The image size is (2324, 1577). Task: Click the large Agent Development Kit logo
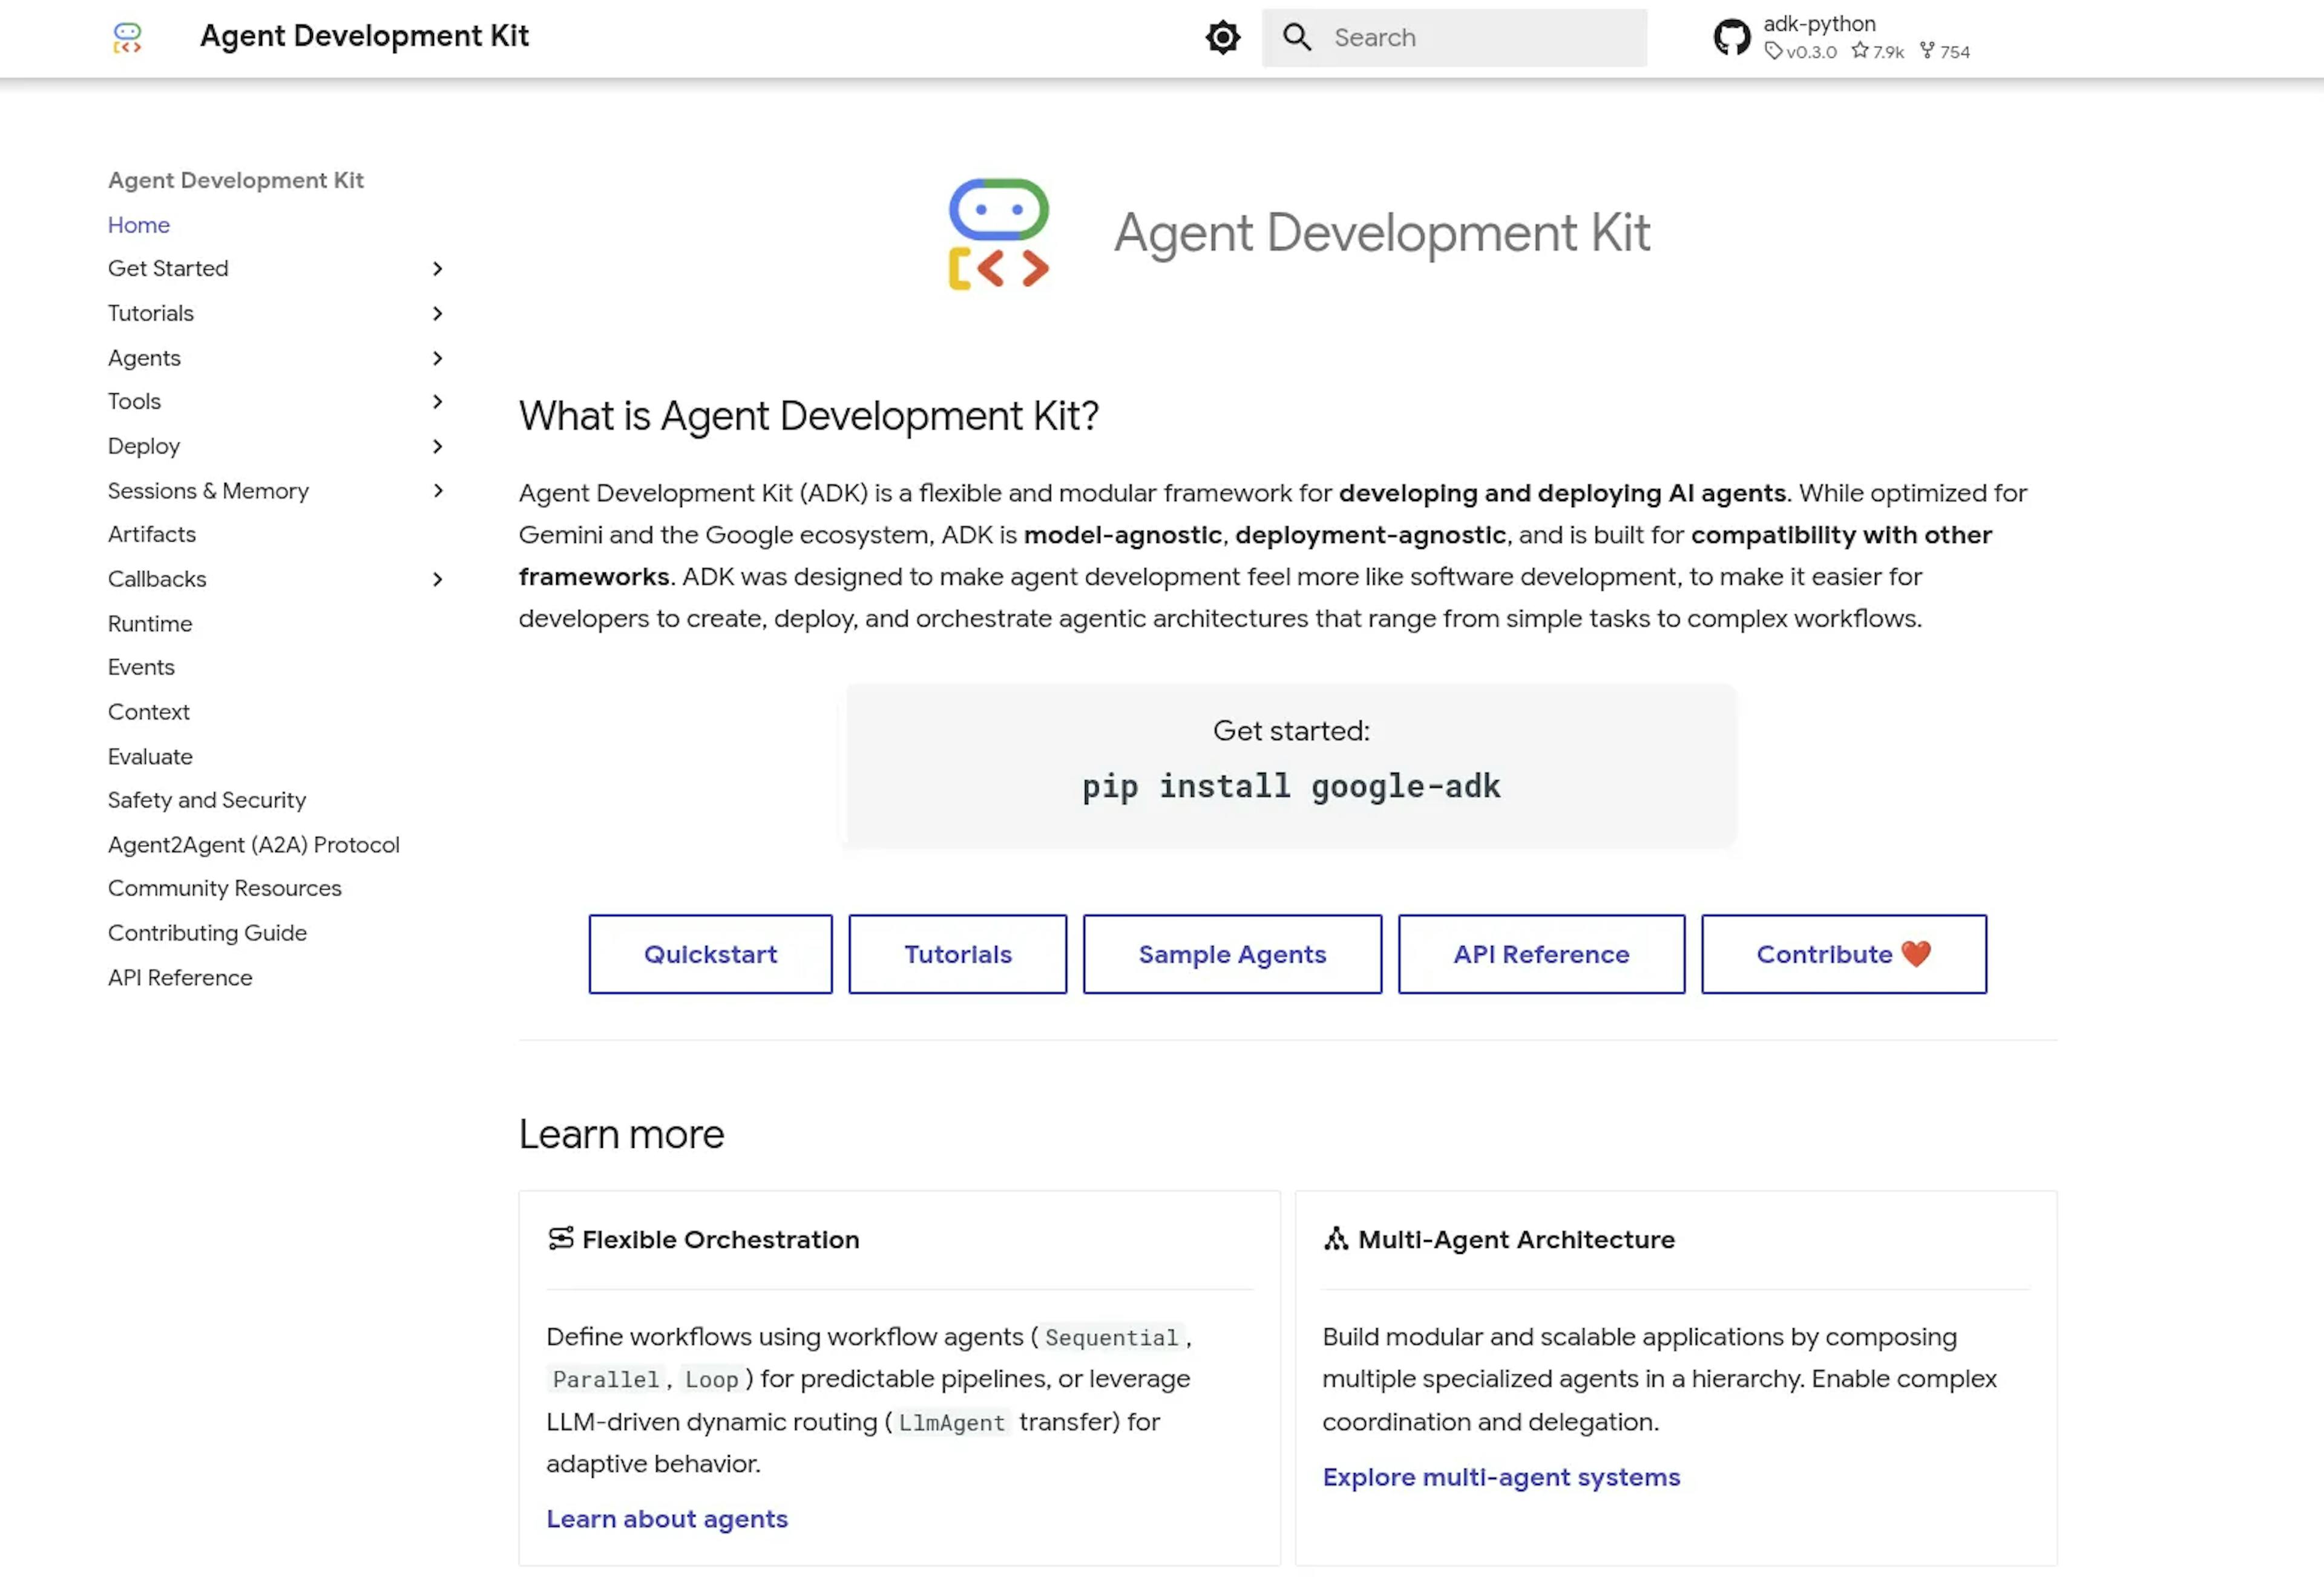998,234
